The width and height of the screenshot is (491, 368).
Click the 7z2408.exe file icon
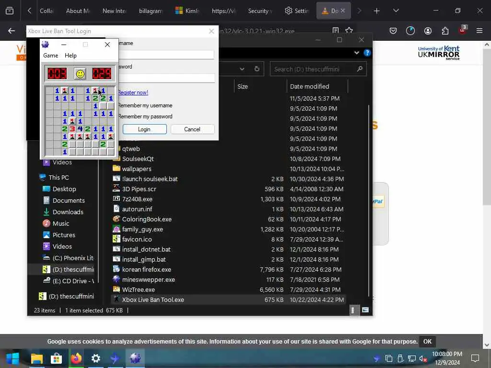pyautogui.click(x=116, y=199)
